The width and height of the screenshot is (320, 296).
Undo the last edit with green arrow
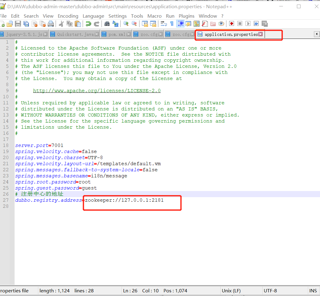pos(88,24)
